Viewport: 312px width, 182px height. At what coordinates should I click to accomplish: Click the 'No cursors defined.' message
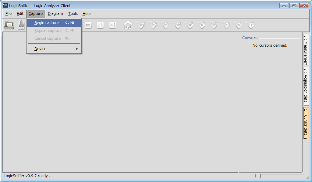[x=270, y=45]
